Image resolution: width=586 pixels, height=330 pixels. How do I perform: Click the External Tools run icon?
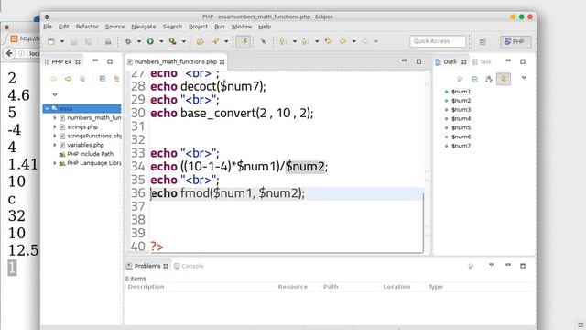click(x=173, y=41)
